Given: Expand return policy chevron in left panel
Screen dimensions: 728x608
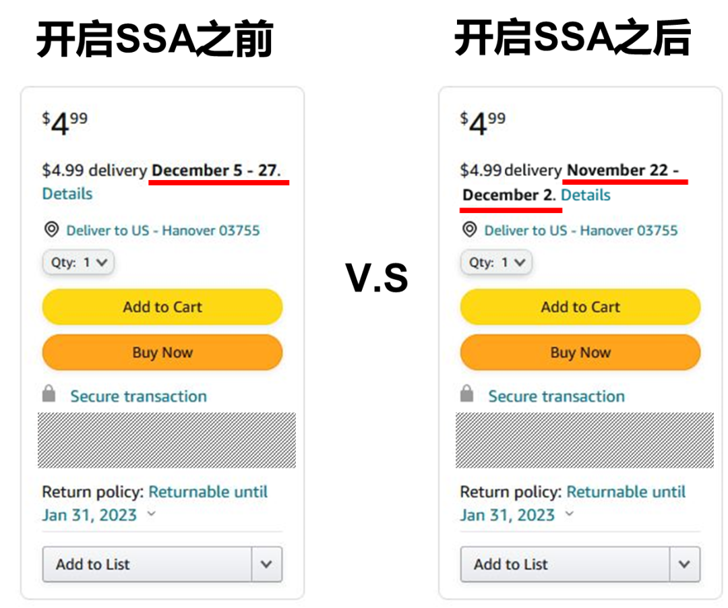Looking at the screenshot, I should pyautogui.click(x=152, y=514).
